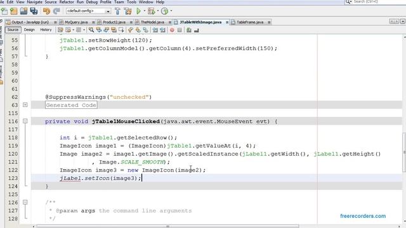Viewport: 406px width, 228px height.
Task: Collapse jTable1MouseClicked method at line 116
Action: [x=25, y=121]
